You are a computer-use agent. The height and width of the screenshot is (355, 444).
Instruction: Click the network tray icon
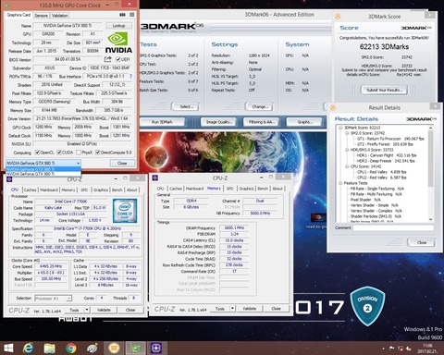pos(401,349)
